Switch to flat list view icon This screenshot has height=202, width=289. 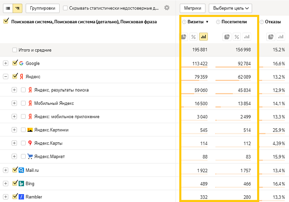[8, 8]
